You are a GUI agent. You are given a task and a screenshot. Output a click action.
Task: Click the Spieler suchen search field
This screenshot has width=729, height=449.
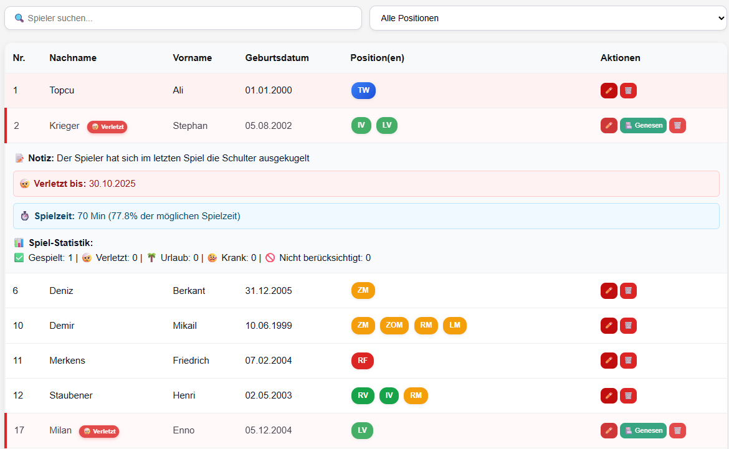(183, 18)
